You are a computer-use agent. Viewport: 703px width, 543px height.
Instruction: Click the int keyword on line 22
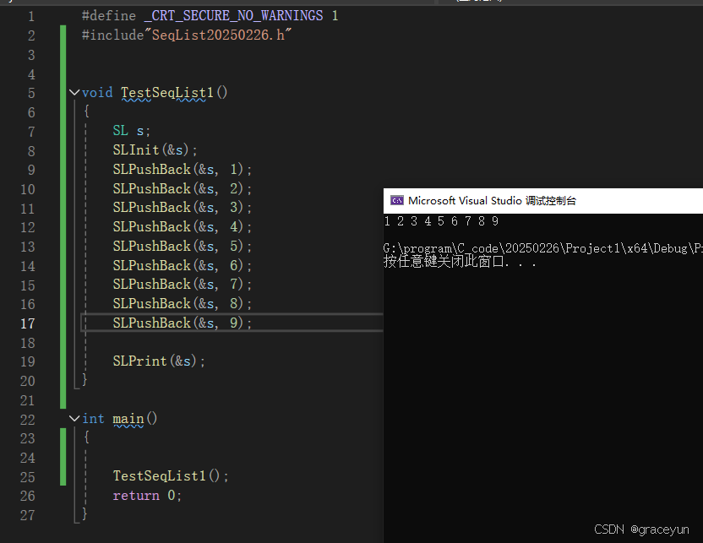coord(93,419)
